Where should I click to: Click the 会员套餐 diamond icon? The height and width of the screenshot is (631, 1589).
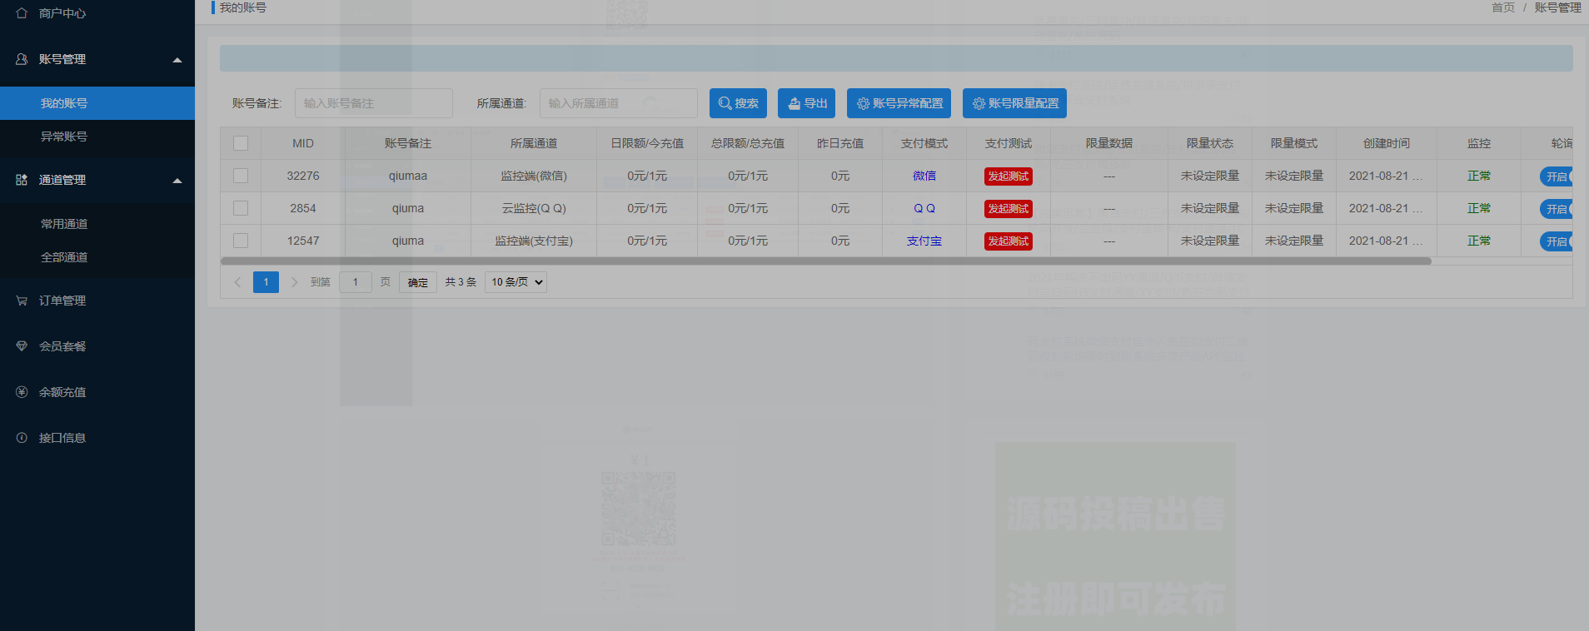[x=22, y=346]
